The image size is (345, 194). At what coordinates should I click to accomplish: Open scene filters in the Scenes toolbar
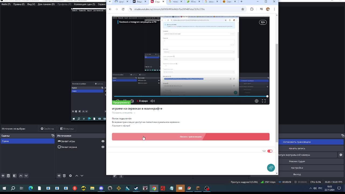[x=15, y=176]
